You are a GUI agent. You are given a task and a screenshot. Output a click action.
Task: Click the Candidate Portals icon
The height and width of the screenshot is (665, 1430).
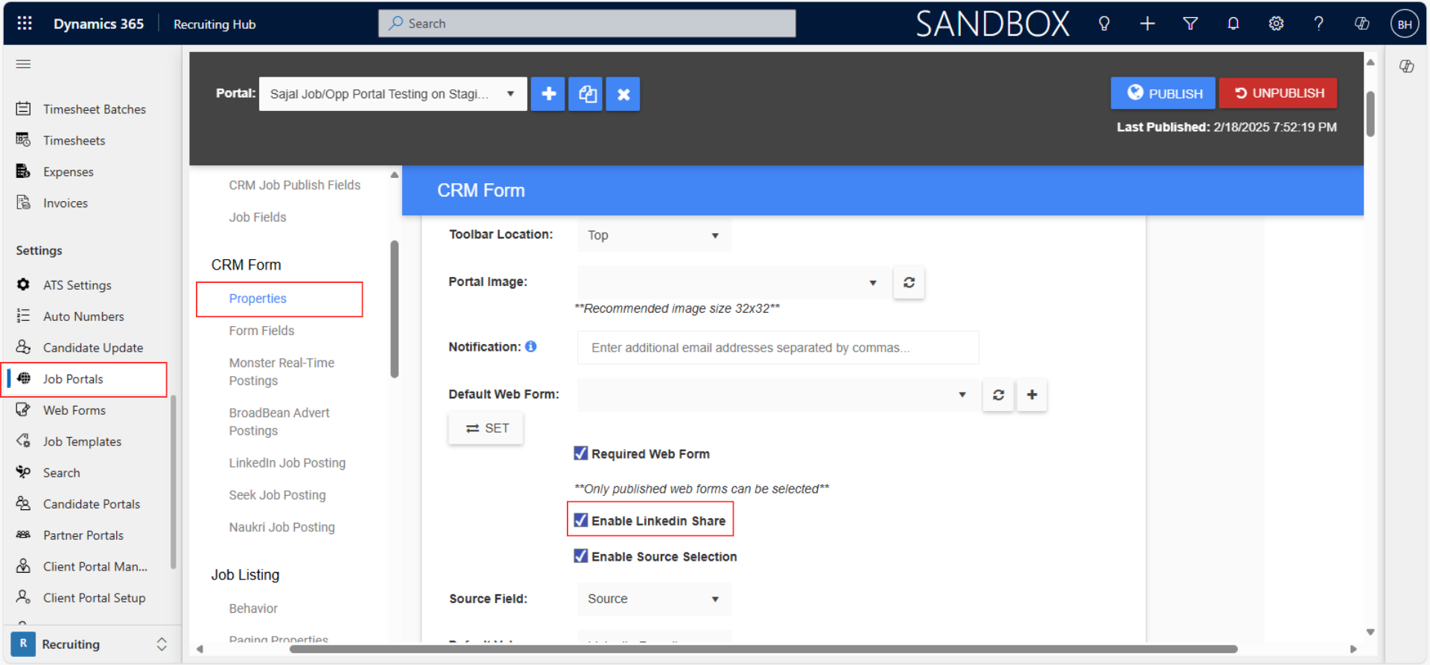pos(23,503)
